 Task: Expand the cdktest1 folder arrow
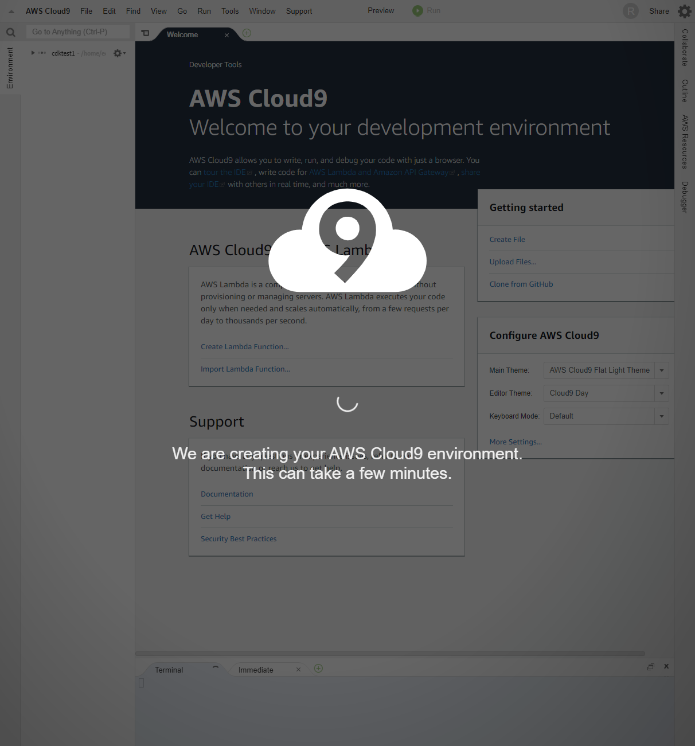coord(33,53)
